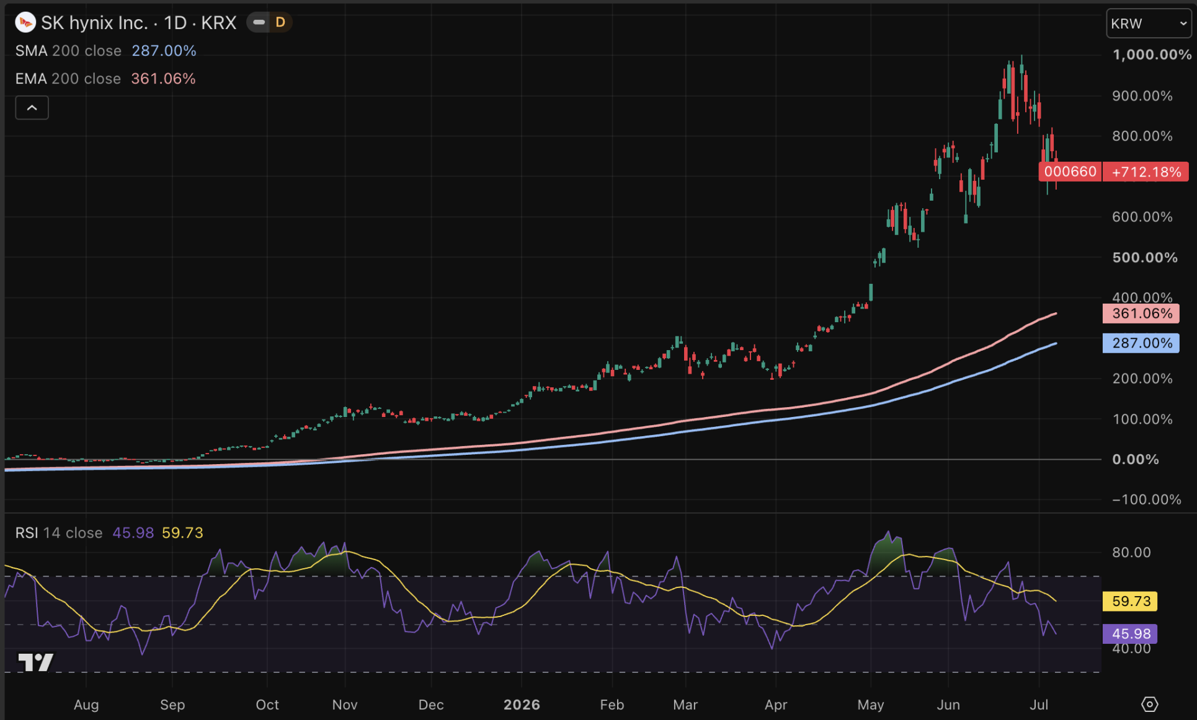Click the red 000660 price label tag
Viewport: 1197px width, 720px height.
[x=1070, y=172]
